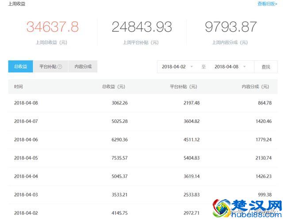Switch to the 平台补贴 tab
Viewport: 283px width, 219px height.
[x=50, y=67]
